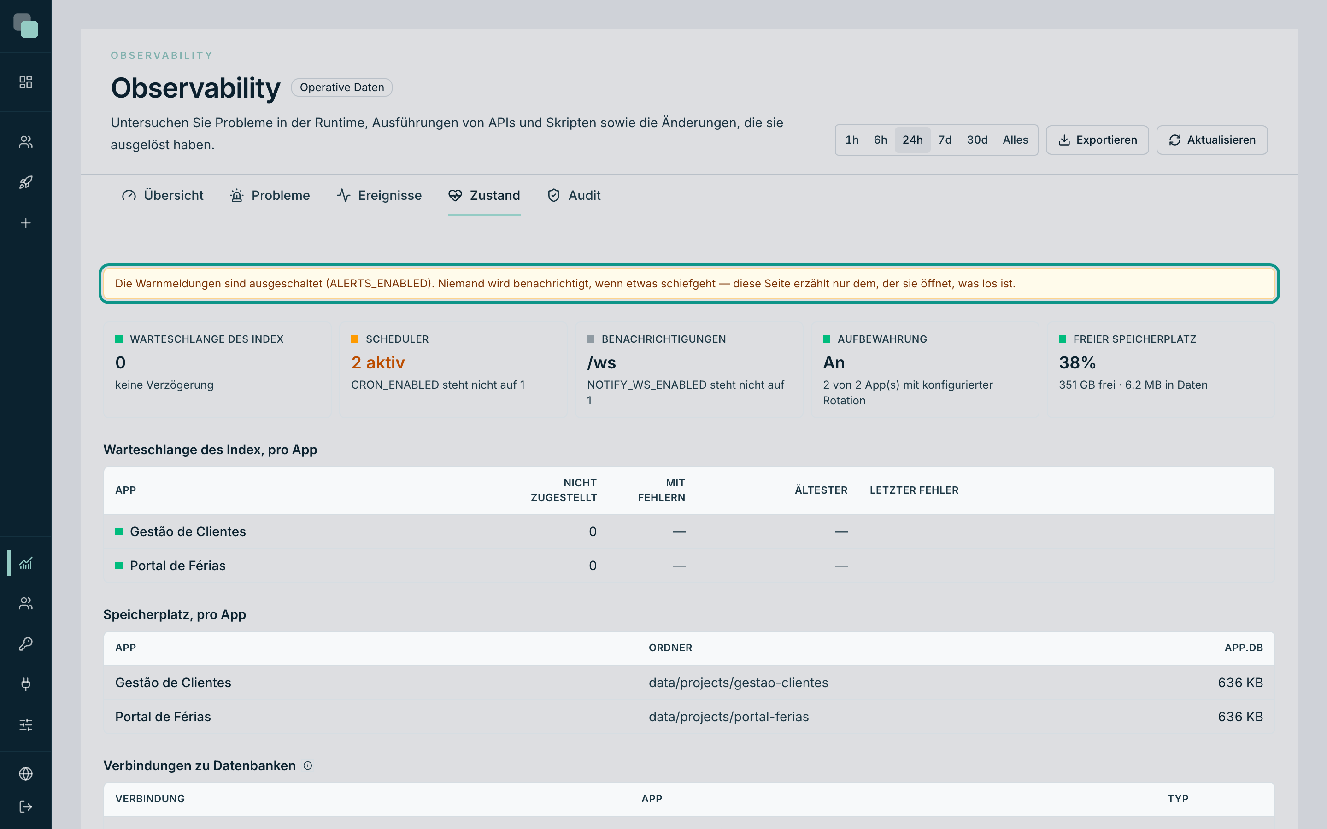Click the logout icon at sidebar bottom
Screen dimensions: 1327x829
(x=26, y=807)
